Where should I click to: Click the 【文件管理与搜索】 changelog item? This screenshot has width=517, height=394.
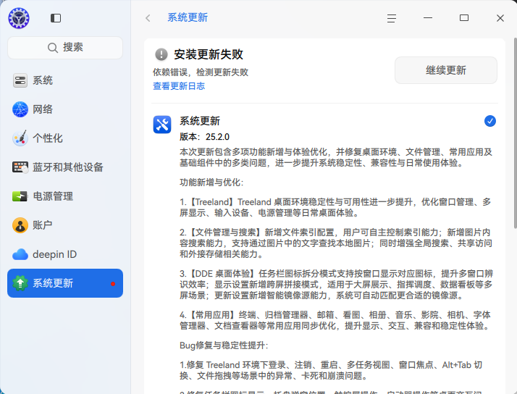coord(336,243)
